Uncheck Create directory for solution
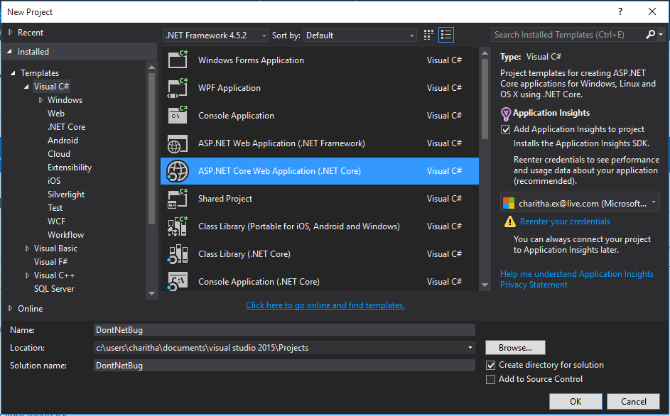670x416 pixels. (490, 365)
